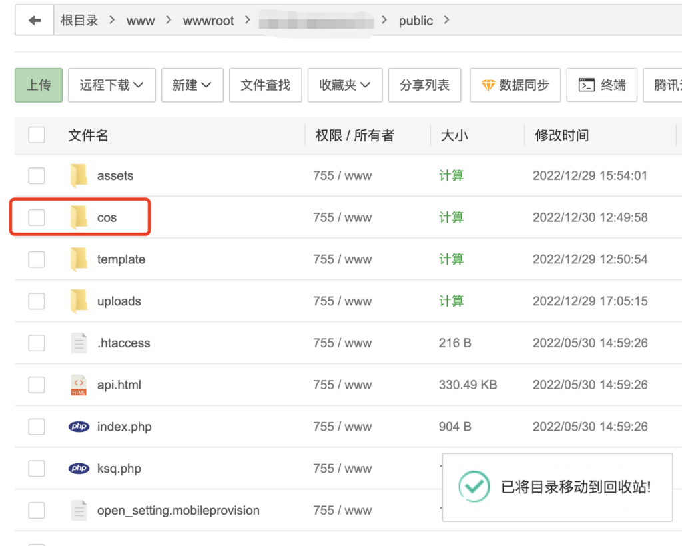Open 文件查找 file search
The image size is (682, 546).
(265, 85)
